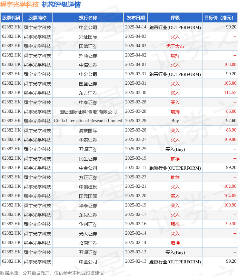Click target price 102.90
Screen dimensions: 238x276
[230, 186]
